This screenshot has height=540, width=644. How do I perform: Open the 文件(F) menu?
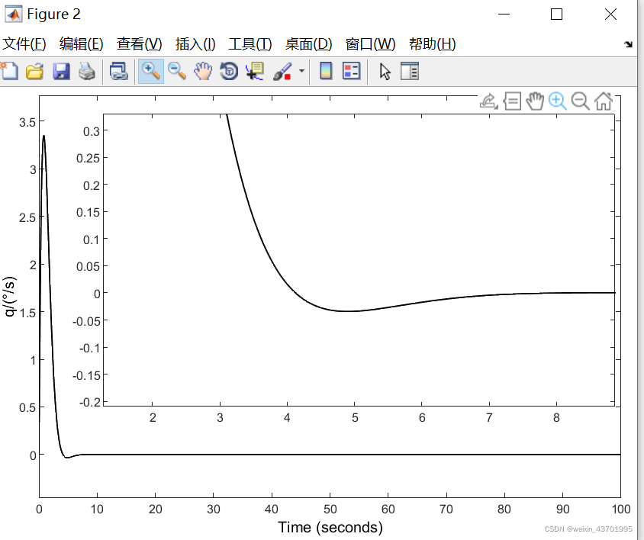[x=24, y=44]
